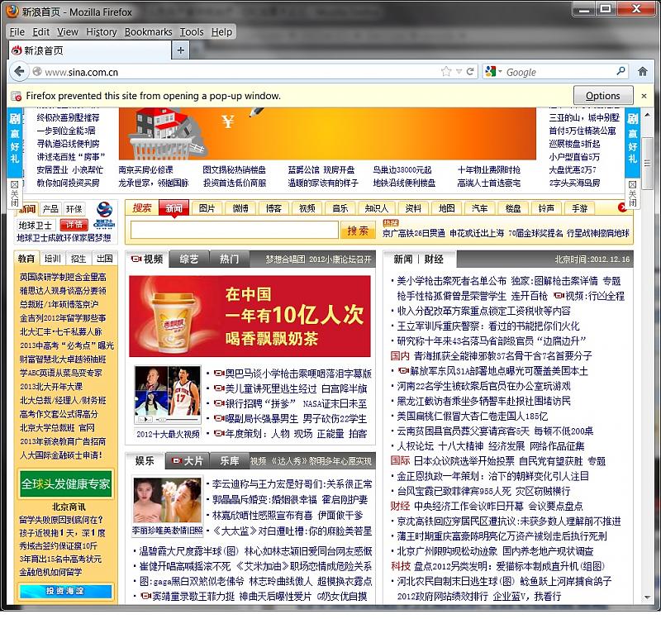Click the camera icon before 解放军东风31A
Image resolution: width=661 pixels, height=619 pixels.
tap(403, 370)
